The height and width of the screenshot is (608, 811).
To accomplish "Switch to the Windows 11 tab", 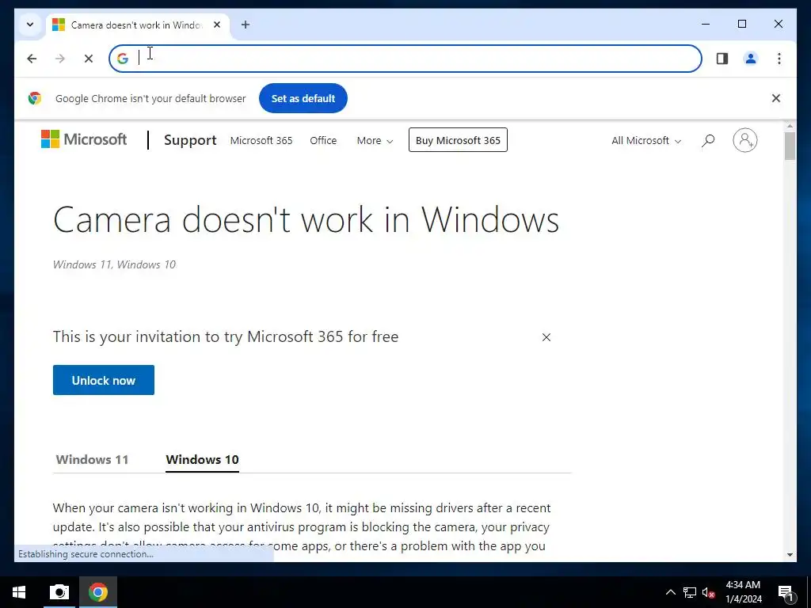I will (x=92, y=460).
